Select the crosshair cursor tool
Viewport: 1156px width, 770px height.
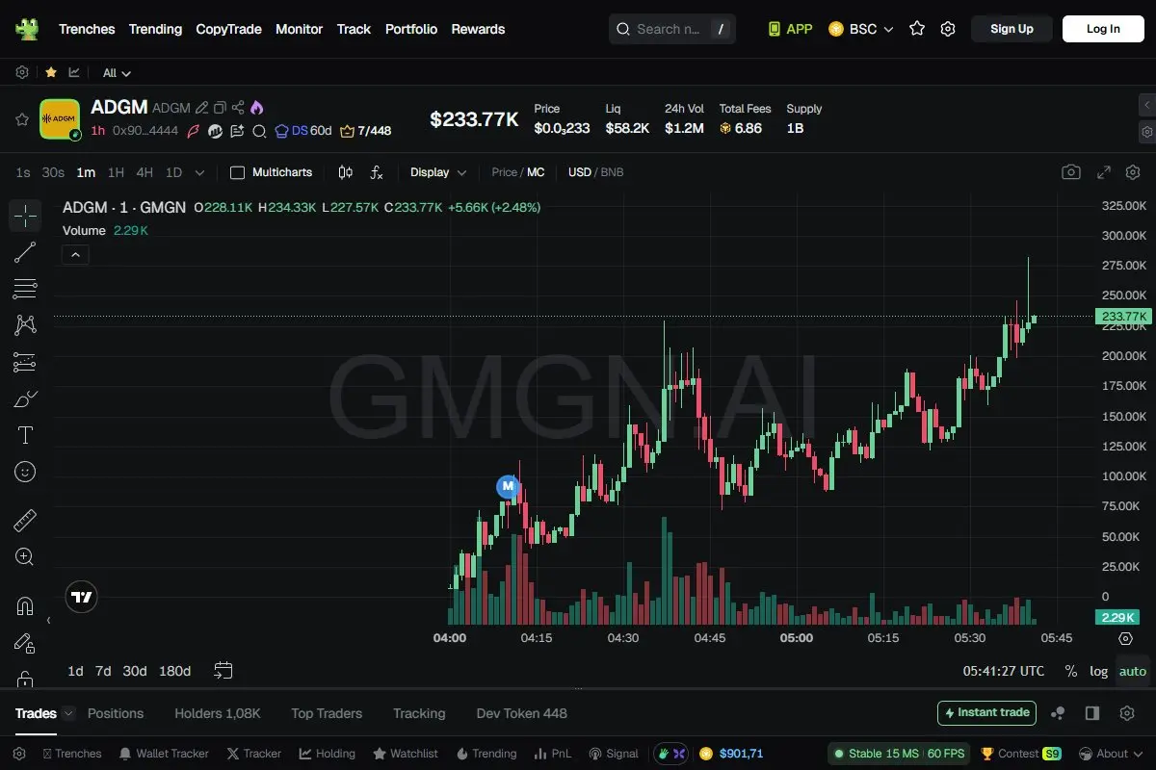click(25, 216)
